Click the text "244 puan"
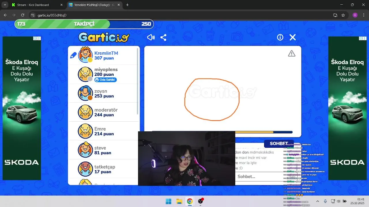Screen dimensions: 369x207 pos(104,115)
